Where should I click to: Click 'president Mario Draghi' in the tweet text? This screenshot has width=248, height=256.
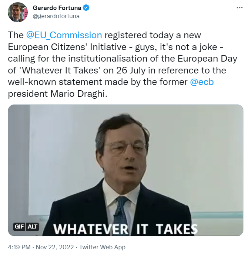coord(58,94)
